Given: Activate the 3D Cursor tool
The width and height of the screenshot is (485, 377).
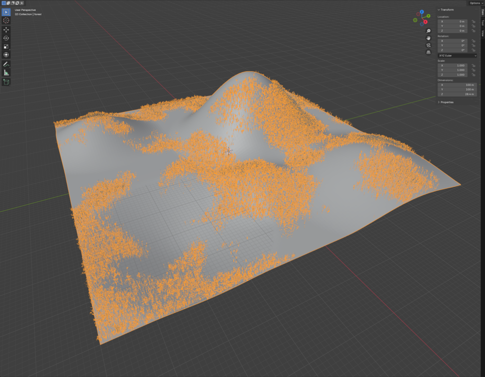Looking at the screenshot, I should [6, 20].
